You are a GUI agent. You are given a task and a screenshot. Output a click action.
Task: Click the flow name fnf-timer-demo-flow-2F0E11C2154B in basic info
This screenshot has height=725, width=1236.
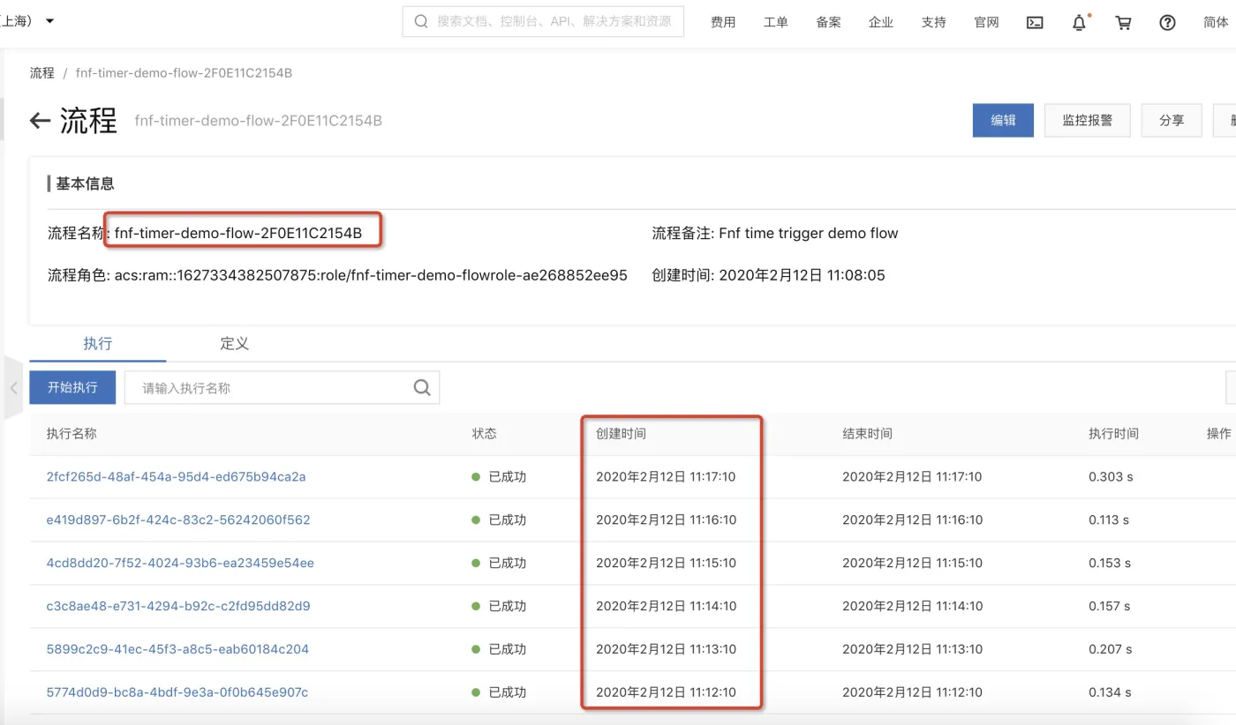pyautogui.click(x=238, y=234)
